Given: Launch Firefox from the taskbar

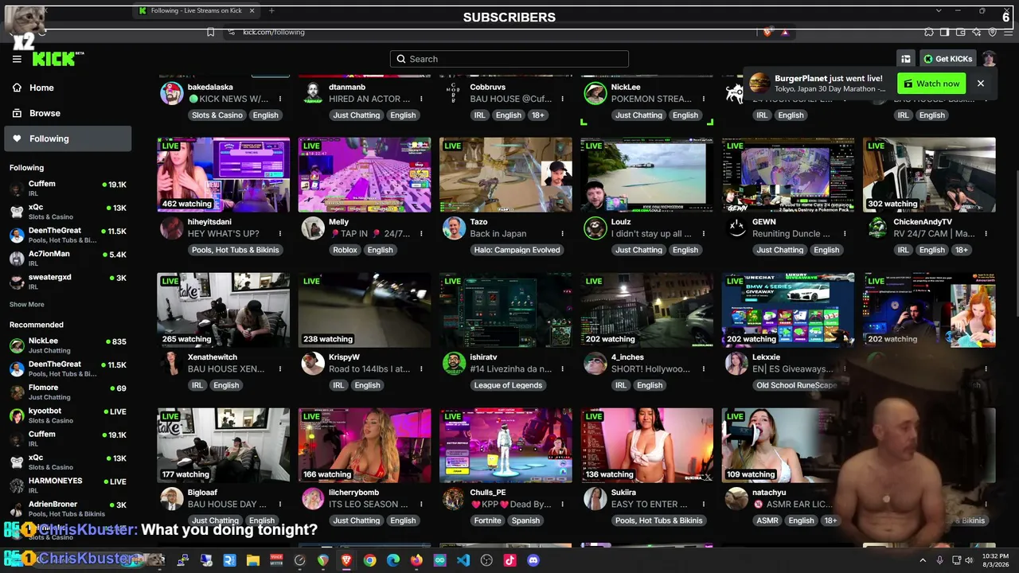Looking at the screenshot, I should (x=416, y=560).
